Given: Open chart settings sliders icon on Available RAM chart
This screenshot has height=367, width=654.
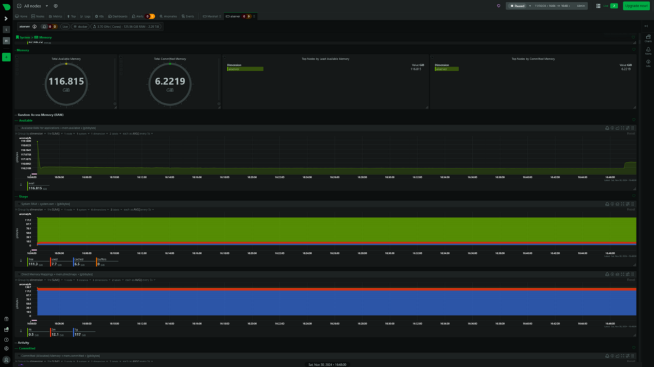Looking at the screenshot, I should (x=628, y=128).
